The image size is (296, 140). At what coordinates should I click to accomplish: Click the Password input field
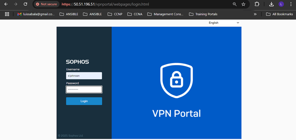[84, 90]
